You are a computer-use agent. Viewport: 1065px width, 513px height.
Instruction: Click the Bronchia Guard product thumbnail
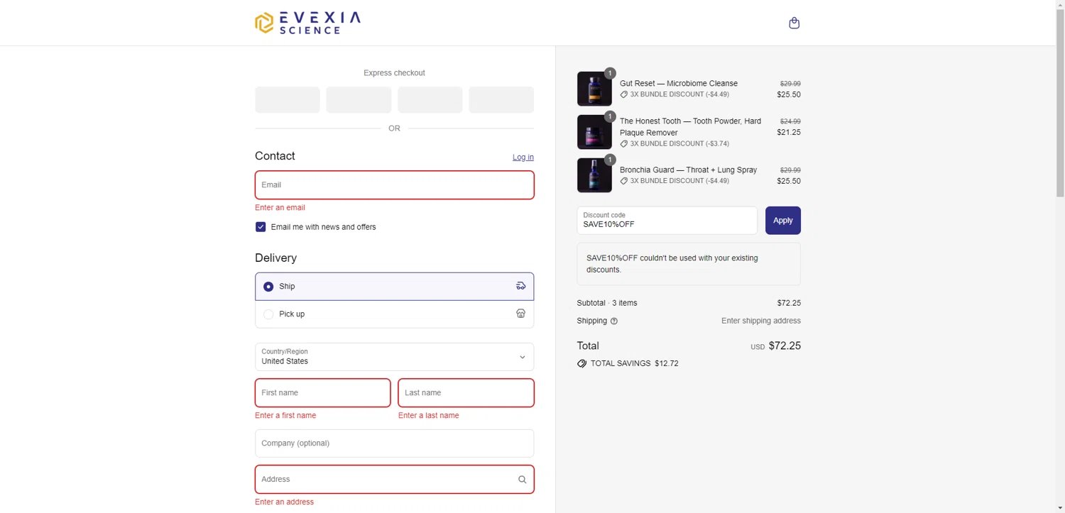click(594, 175)
